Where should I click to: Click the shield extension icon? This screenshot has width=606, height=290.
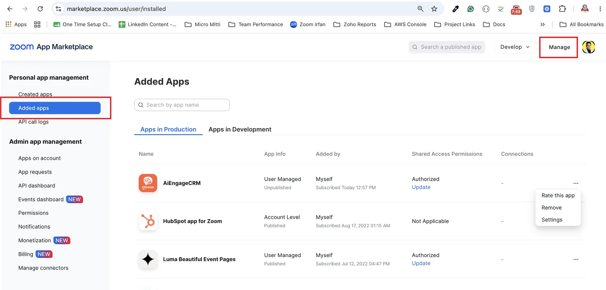[x=532, y=9]
